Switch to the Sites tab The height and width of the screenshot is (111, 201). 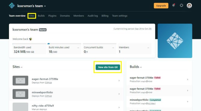[x=32, y=16]
